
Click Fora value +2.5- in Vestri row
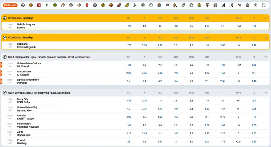pos(238,142)
